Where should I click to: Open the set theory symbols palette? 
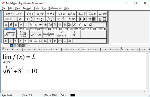pyautogui.click(x=71, y=14)
